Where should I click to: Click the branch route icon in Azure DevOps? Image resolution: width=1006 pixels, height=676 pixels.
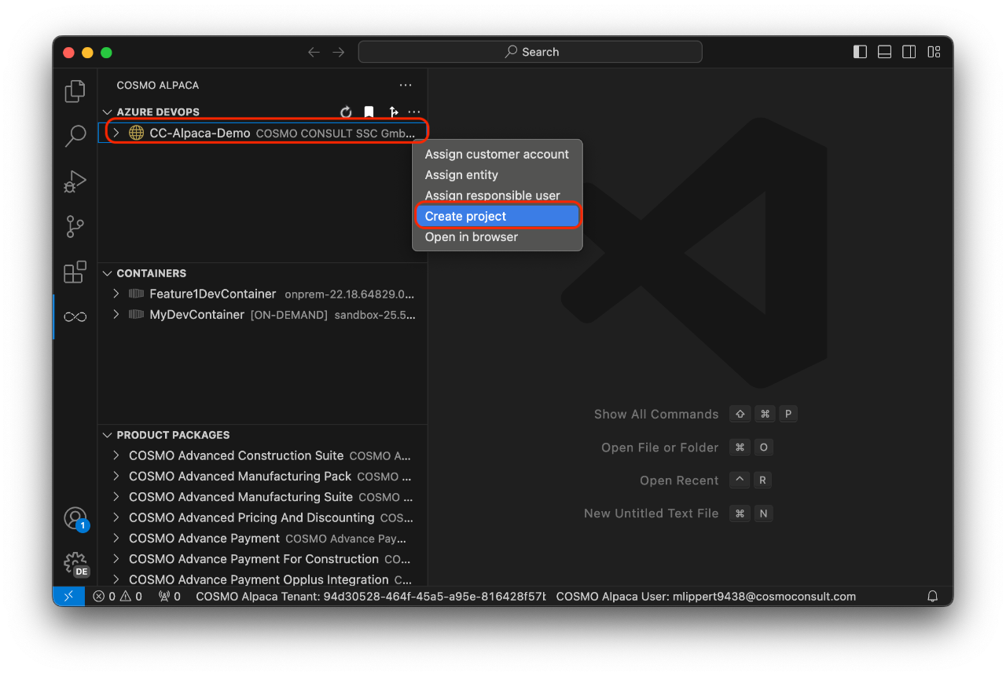click(394, 112)
